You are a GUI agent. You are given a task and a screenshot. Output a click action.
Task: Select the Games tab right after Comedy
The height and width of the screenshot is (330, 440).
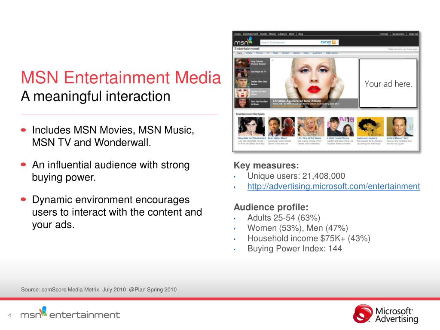coord(296,53)
